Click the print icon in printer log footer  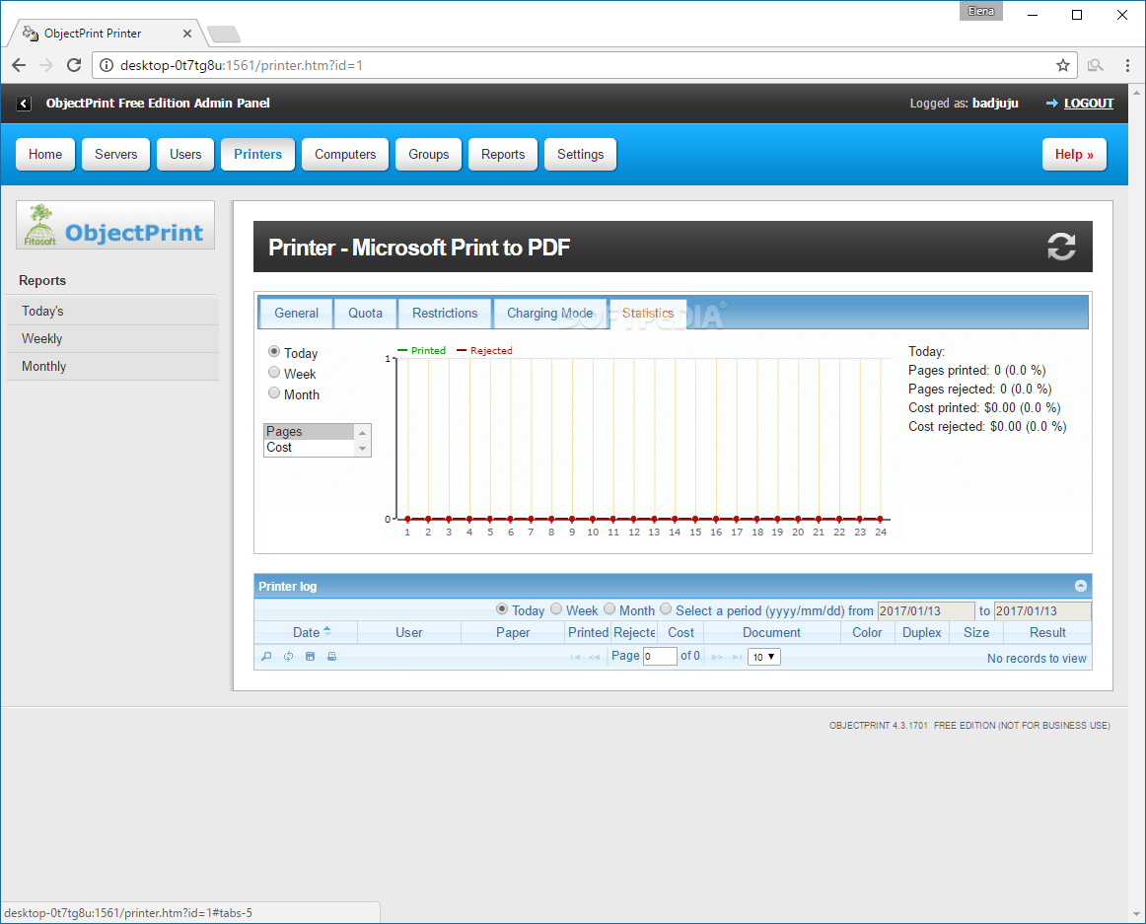(x=331, y=657)
